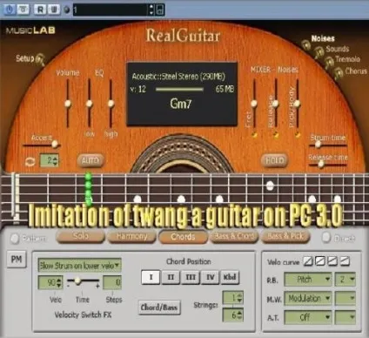
Task: Toggle the plugin power button in the host toolbar
Action: (x=10, y=10)
